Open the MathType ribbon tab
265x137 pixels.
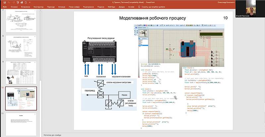click(111, 7)
